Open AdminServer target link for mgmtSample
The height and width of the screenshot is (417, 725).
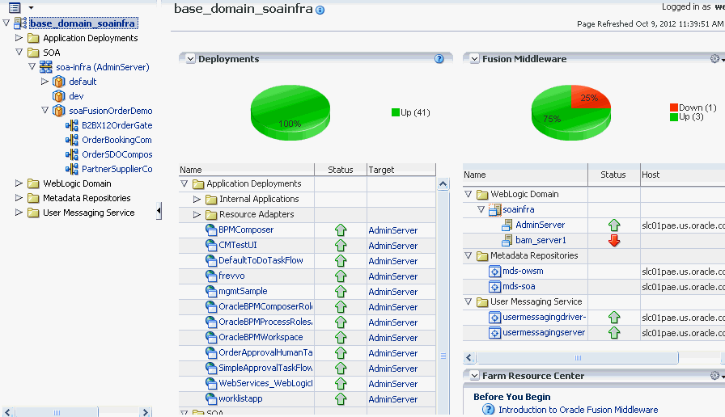393,292
